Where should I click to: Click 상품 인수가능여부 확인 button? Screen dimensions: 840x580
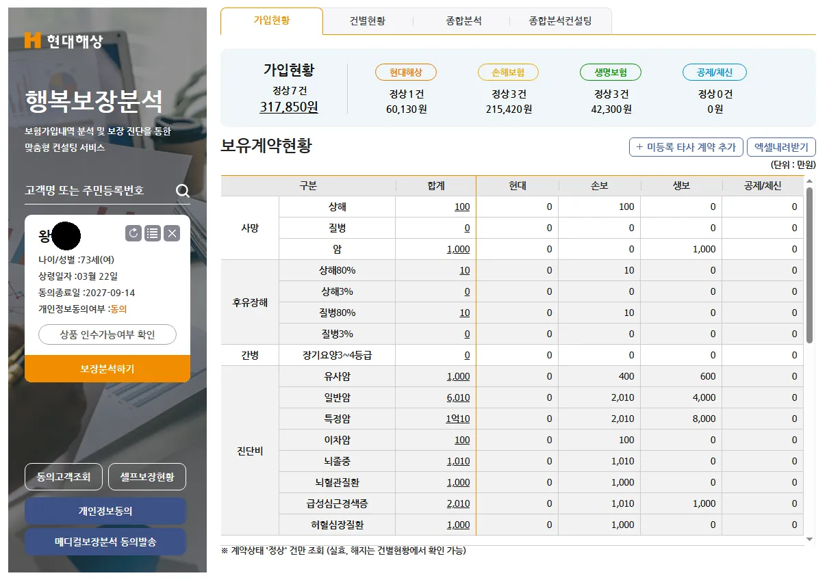(107, 334)
